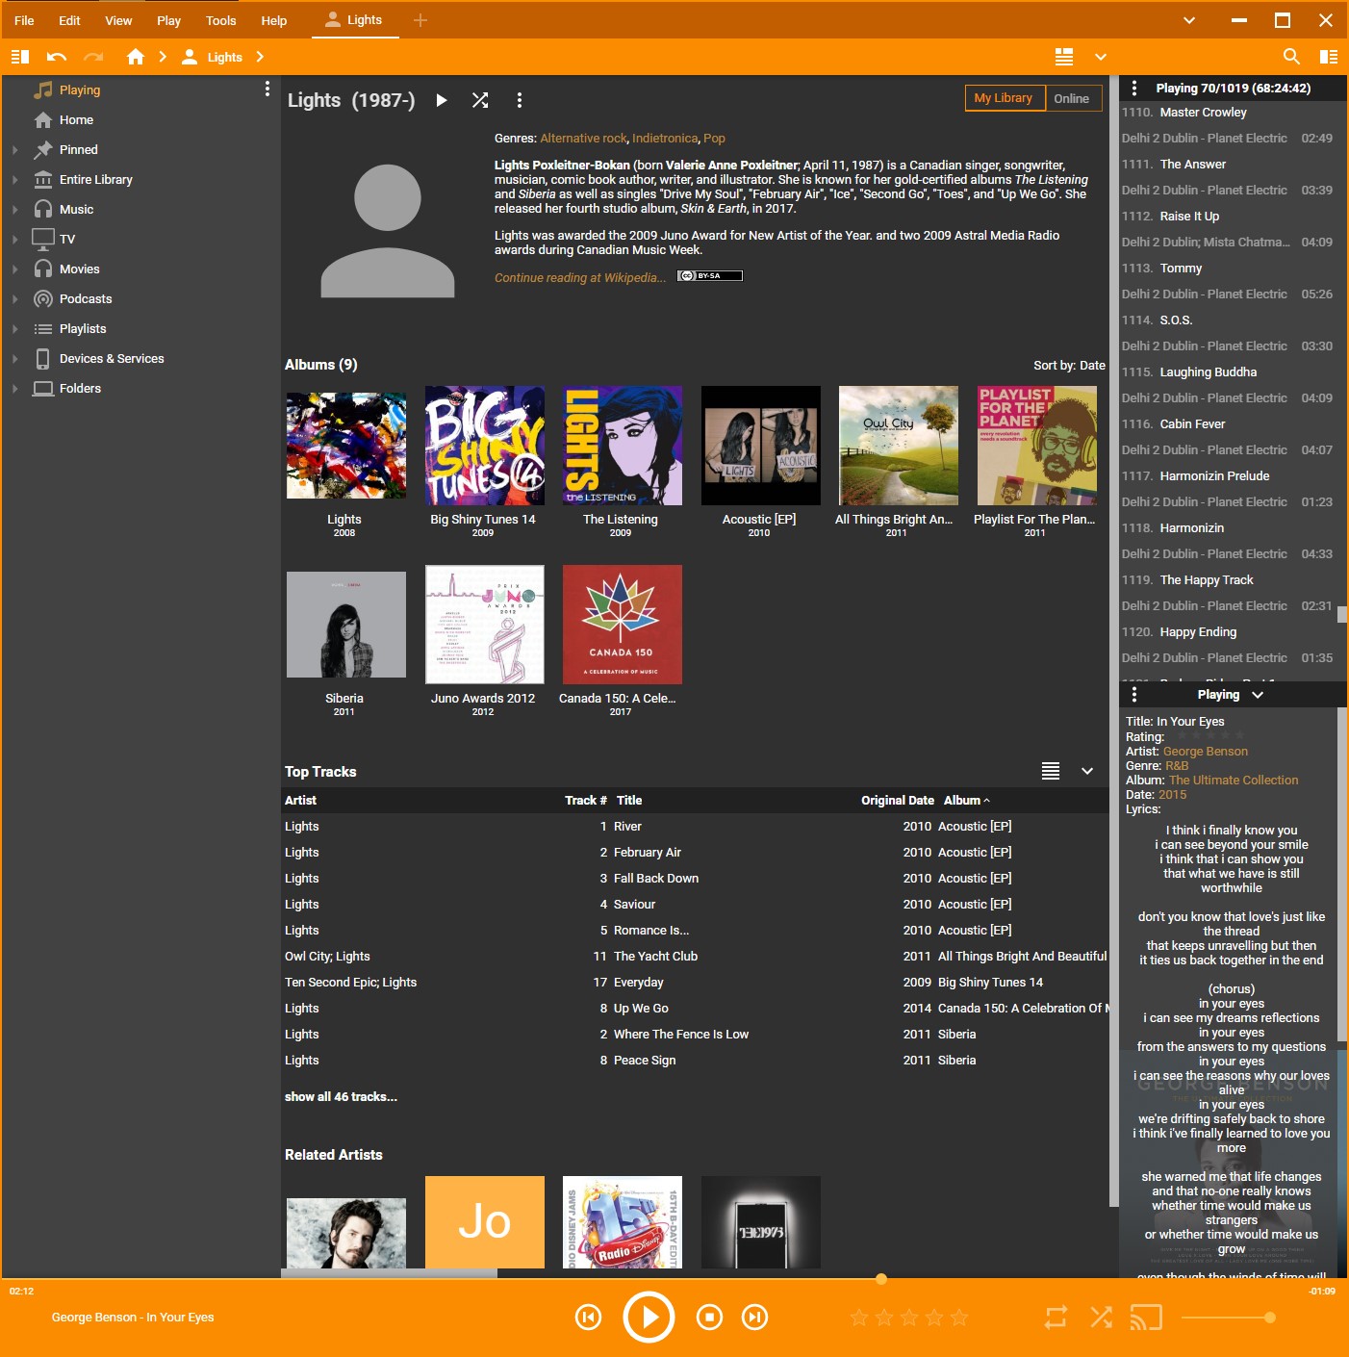Click the Indietronica genre link

665,139
